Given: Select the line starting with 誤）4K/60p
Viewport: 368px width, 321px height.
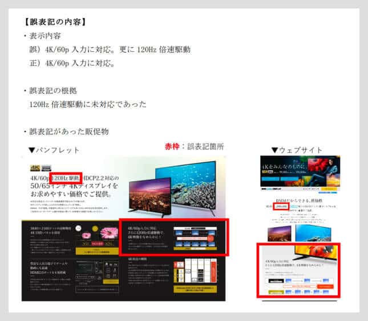Looking at the screenshot, I should (x=110, y=50).
